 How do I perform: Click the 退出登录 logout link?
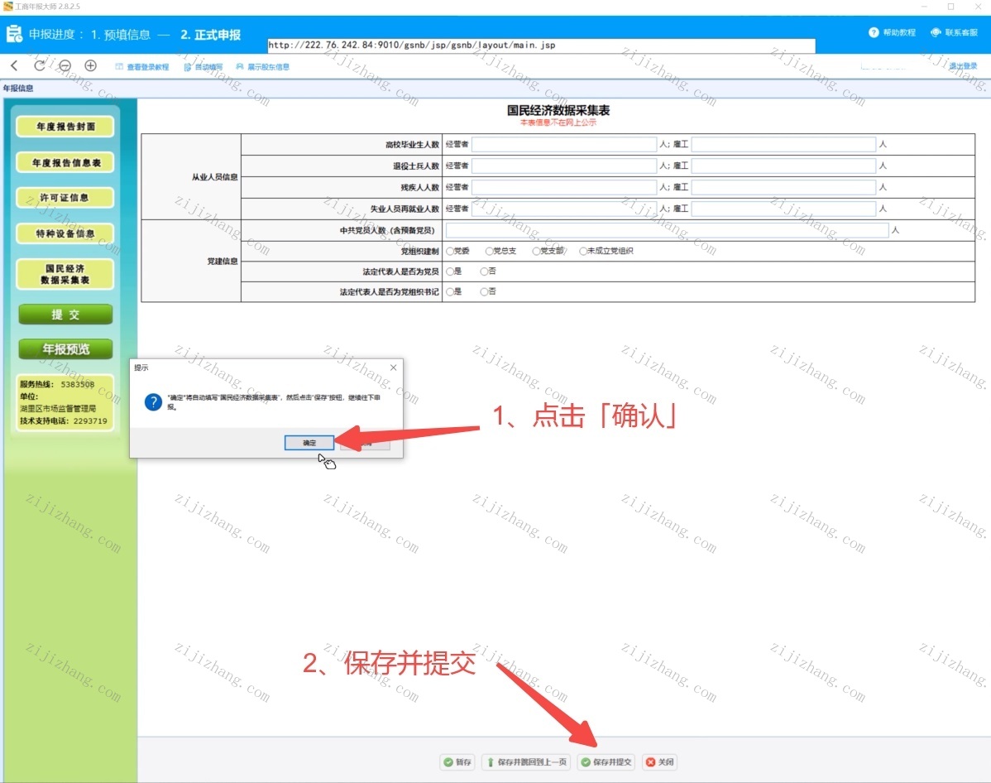[963, 65]
